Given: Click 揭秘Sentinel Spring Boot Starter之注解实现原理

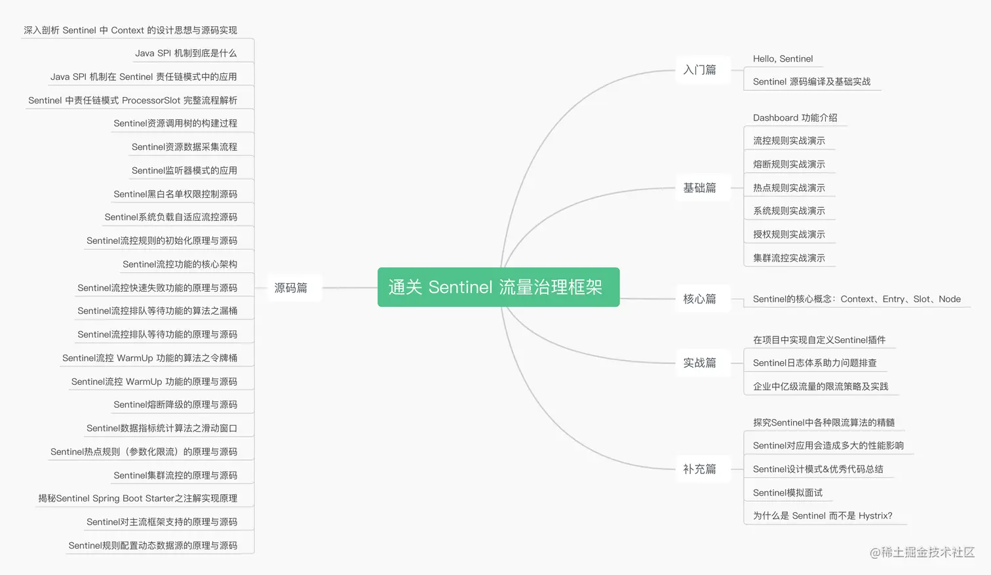Looking at the screenshot, I should point(138,498).
